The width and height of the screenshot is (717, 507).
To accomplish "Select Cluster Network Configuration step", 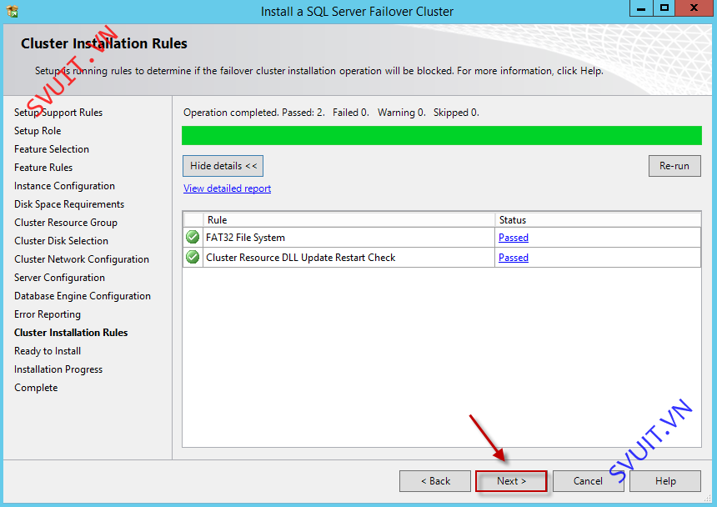I will click(x=82, y=259).
